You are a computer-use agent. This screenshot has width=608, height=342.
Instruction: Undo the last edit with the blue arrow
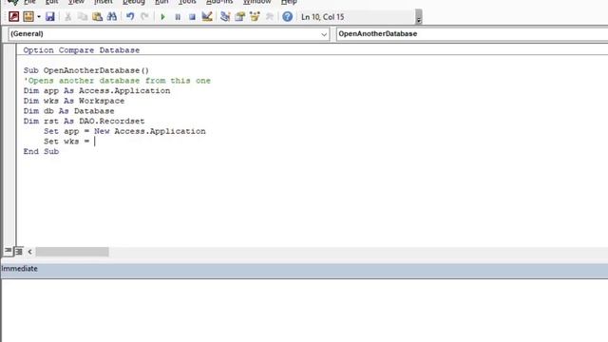pos(130,17)
